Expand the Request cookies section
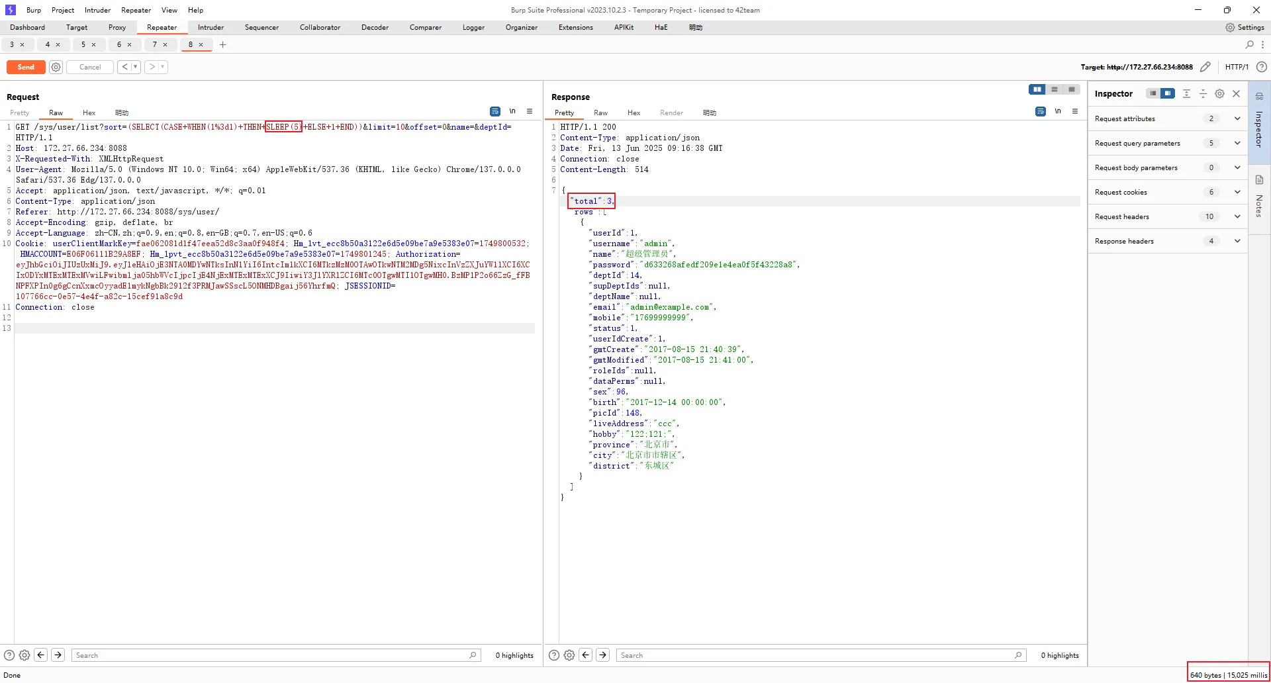 tap(1237, 192)
